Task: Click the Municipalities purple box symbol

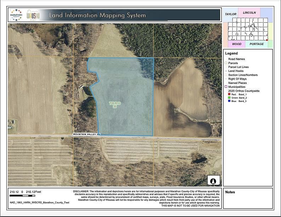Action: (226, 87)
